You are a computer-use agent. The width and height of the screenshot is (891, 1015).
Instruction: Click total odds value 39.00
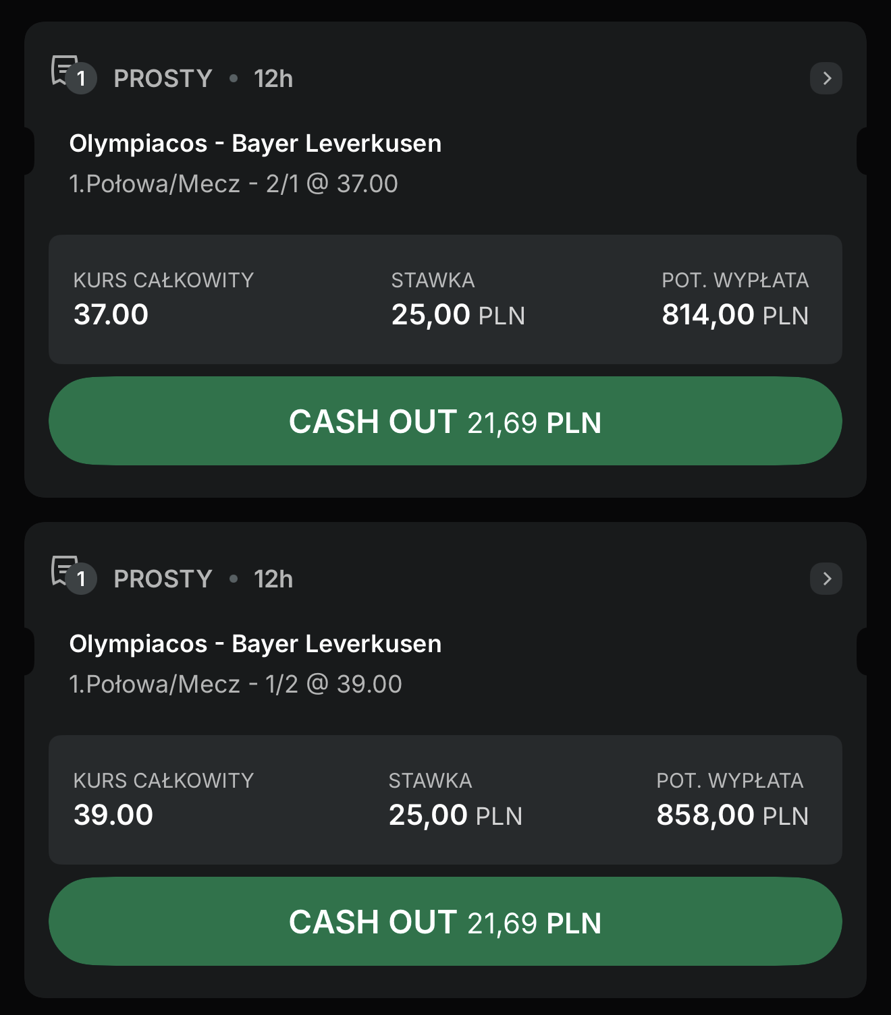[x=113, y=815]
